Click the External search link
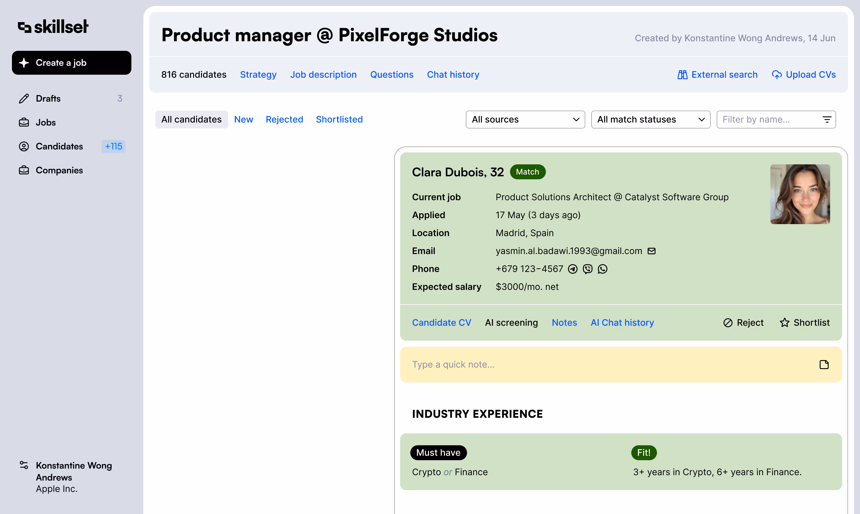The image size is (860, 514). [718, 74]
